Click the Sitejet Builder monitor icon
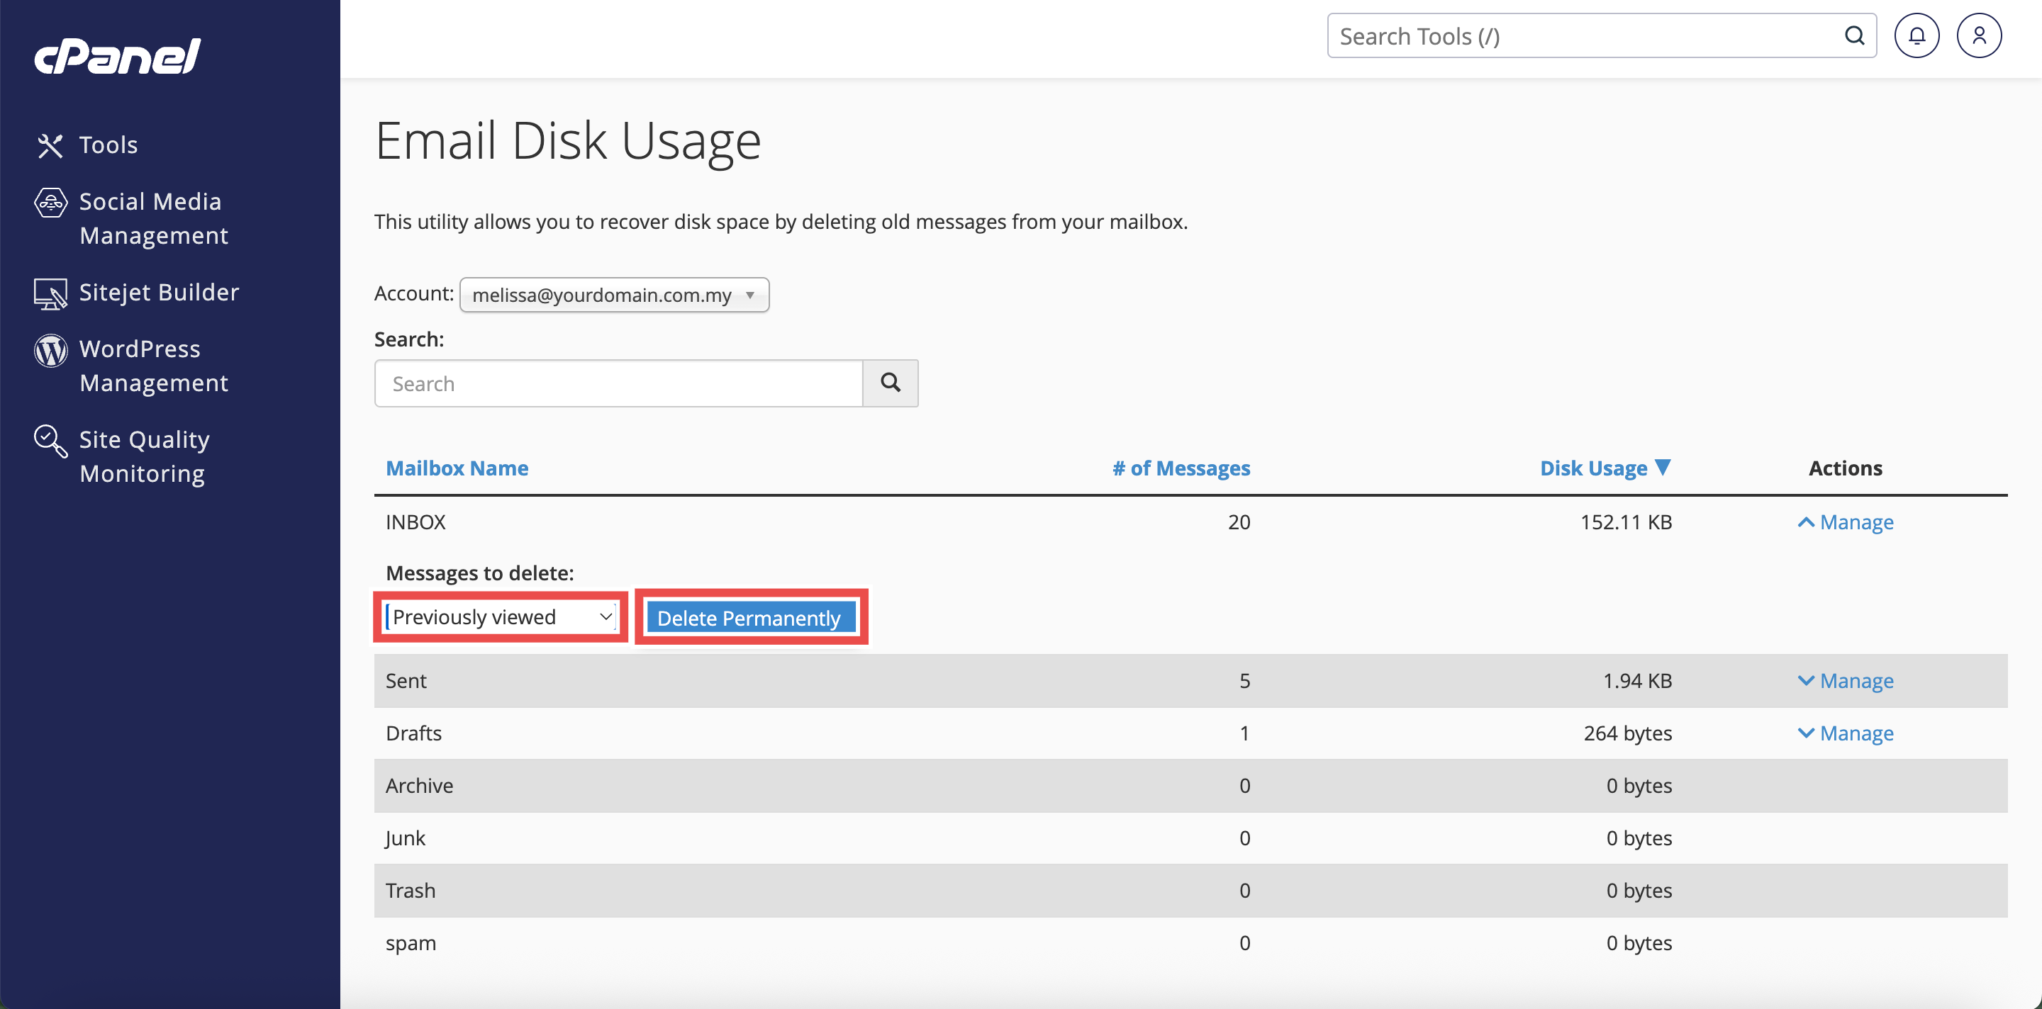This screenshot has height=1009, width=2042. pyautogui.click(x=50, y=293)
